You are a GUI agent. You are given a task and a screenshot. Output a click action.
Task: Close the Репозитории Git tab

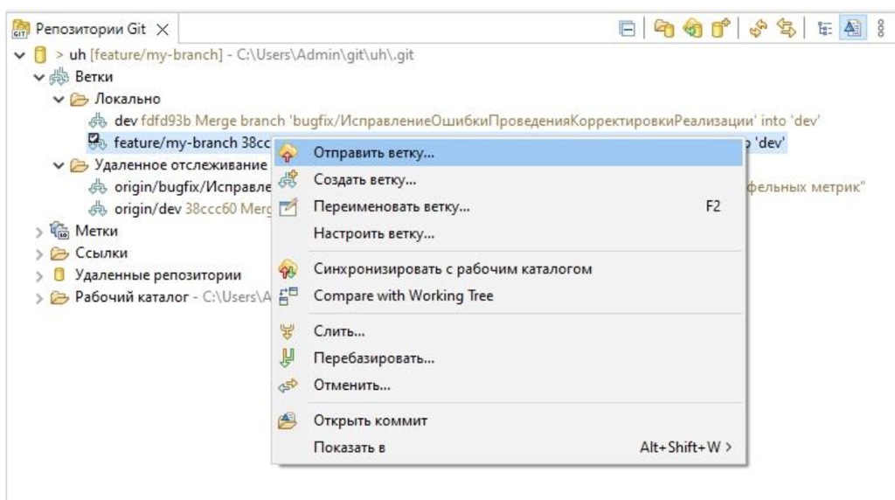(162, 29)
